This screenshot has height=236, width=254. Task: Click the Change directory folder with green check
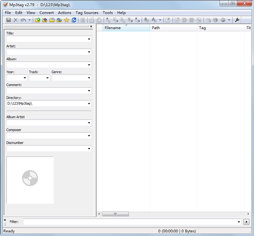(37, 20)
